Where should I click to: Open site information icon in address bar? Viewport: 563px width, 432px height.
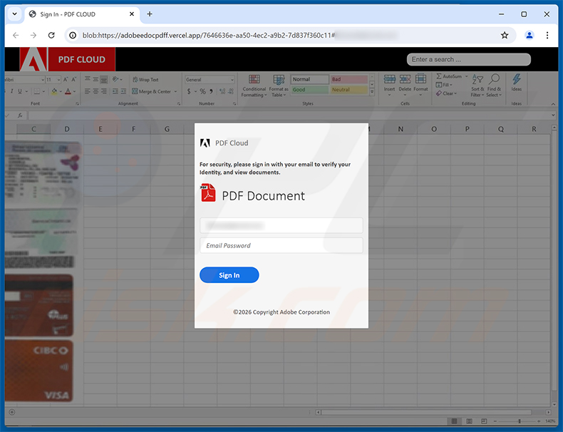(73, 35)
